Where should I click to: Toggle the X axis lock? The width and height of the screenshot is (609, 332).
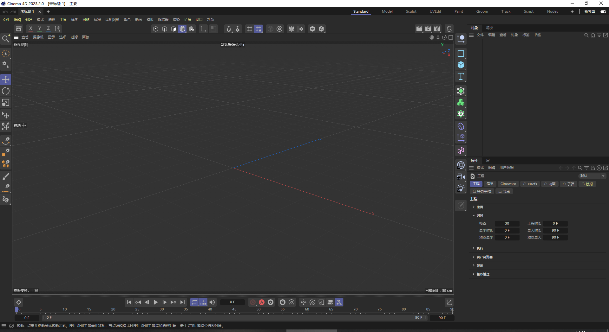31,29
